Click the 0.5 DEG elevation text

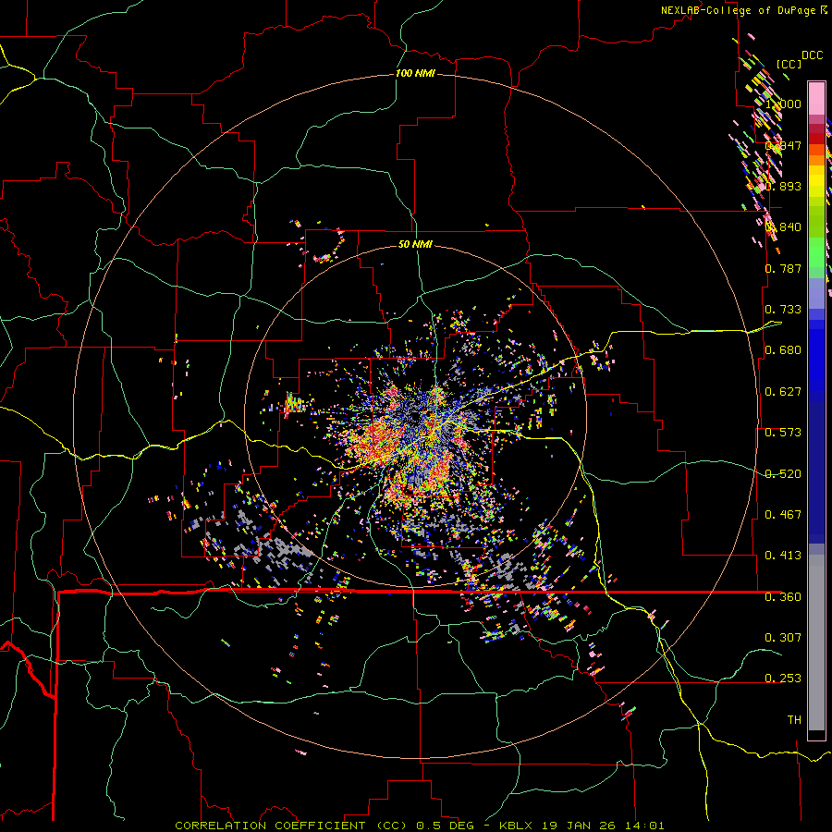[x=446, y=826]
